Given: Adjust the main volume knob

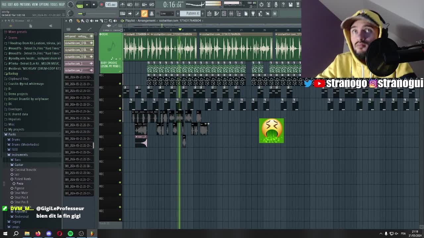Looking at the screenshot, I should [x=71, y=5].
